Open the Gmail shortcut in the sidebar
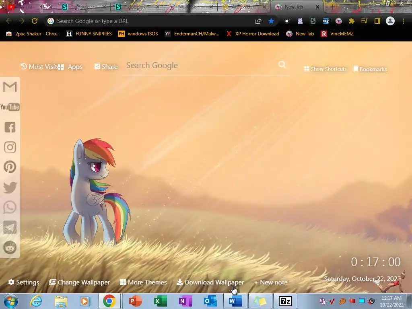The image size is (412, 309). pyautogui.click(x=10, y=87)
